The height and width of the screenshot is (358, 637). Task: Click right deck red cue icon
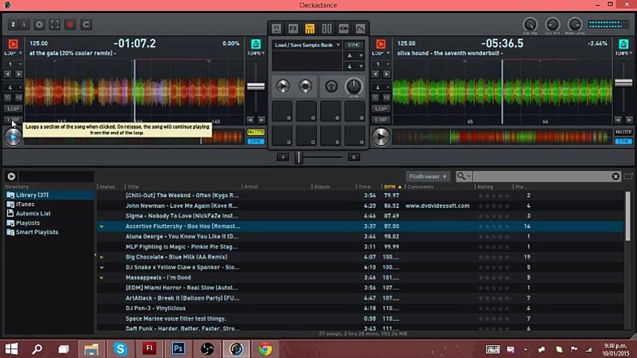[x=381, y=44]
